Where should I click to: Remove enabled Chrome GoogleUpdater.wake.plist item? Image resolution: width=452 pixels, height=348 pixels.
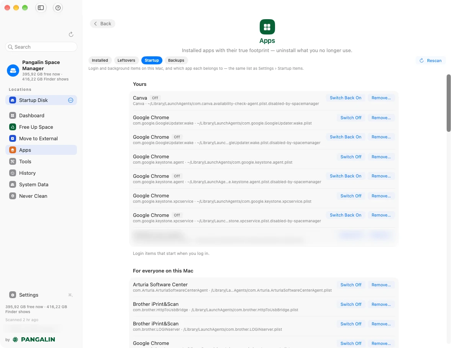pyautogui.click(x=381, y=118)
